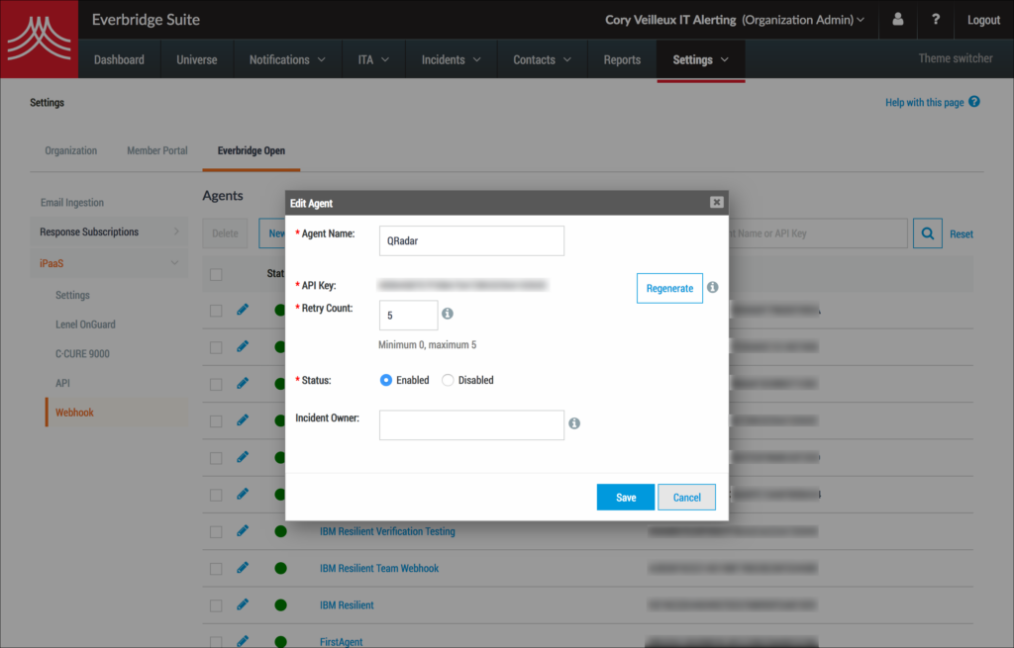This screenshot has height=648, width=1014.
Task: Open Help with this page link
Action: 924,102
